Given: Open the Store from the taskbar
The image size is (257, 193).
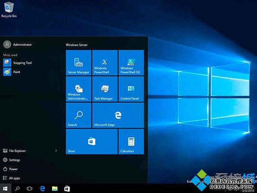Looking at the screenshot, I should tap(67, 189).
